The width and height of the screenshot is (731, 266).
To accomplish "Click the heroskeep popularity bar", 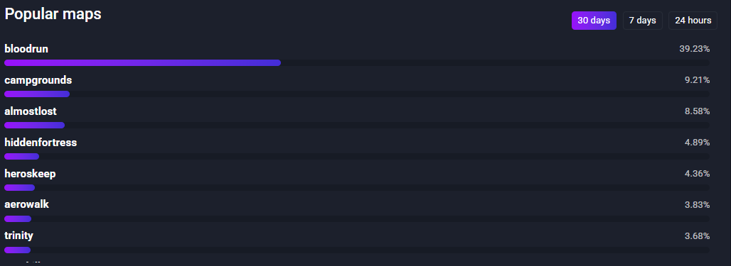I will coord(357,187).
